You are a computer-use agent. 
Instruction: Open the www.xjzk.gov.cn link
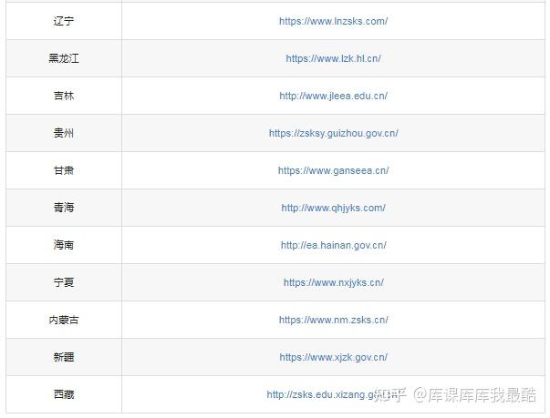tap(333, 357)
